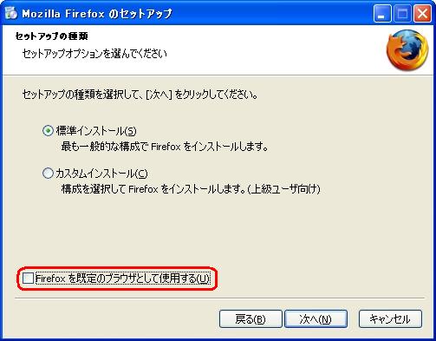Click the Firefox logo in the header
436x341 pixels.
point(407,50)
